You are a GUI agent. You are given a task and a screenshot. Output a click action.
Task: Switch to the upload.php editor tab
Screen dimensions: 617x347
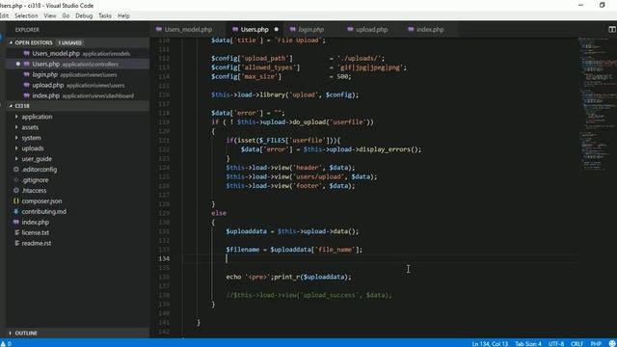[371, 30]
